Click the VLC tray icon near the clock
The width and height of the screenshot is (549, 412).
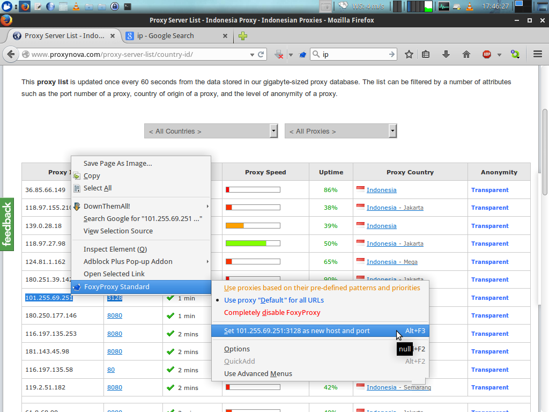(470, 6)
